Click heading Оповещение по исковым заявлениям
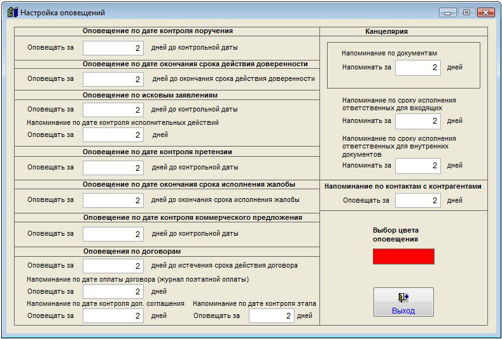 pyautogui.click(x=150, y=95)
